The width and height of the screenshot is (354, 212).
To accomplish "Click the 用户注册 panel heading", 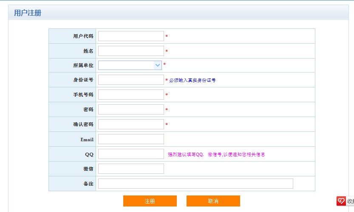I will tap(28, 13).
